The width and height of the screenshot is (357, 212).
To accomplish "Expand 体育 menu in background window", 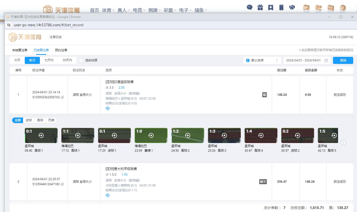I will coord(108,10).
